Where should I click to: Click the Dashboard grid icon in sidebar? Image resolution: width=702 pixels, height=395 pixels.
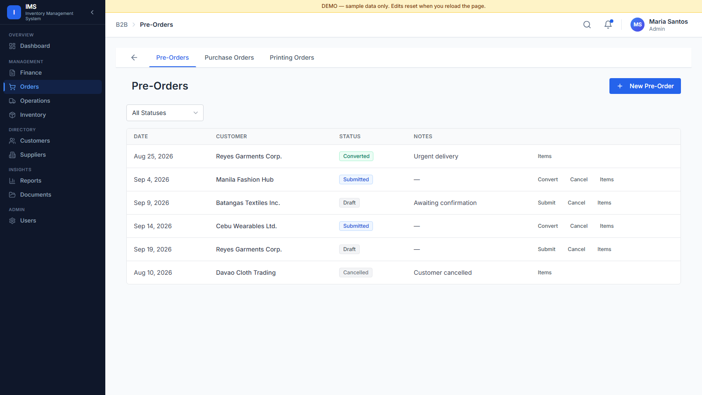click(x=12, y=46)
